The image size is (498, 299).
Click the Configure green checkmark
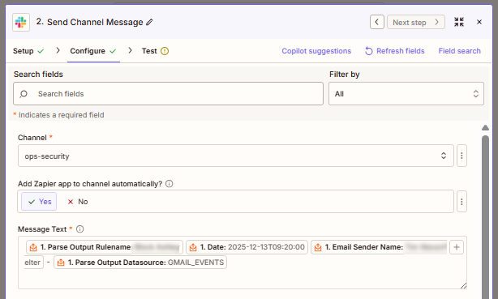point(113,51)
